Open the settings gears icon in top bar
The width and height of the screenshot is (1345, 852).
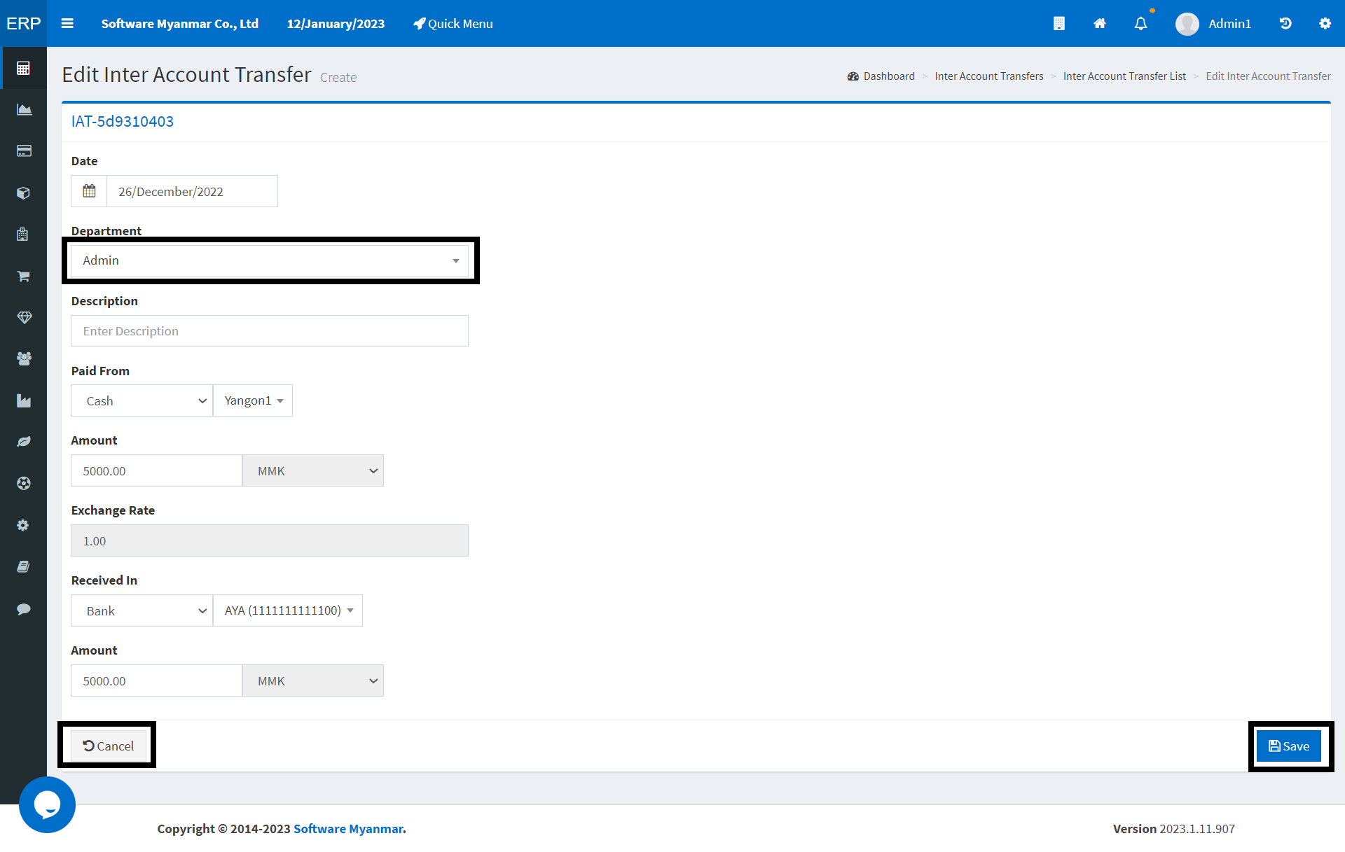point(1325,23)
